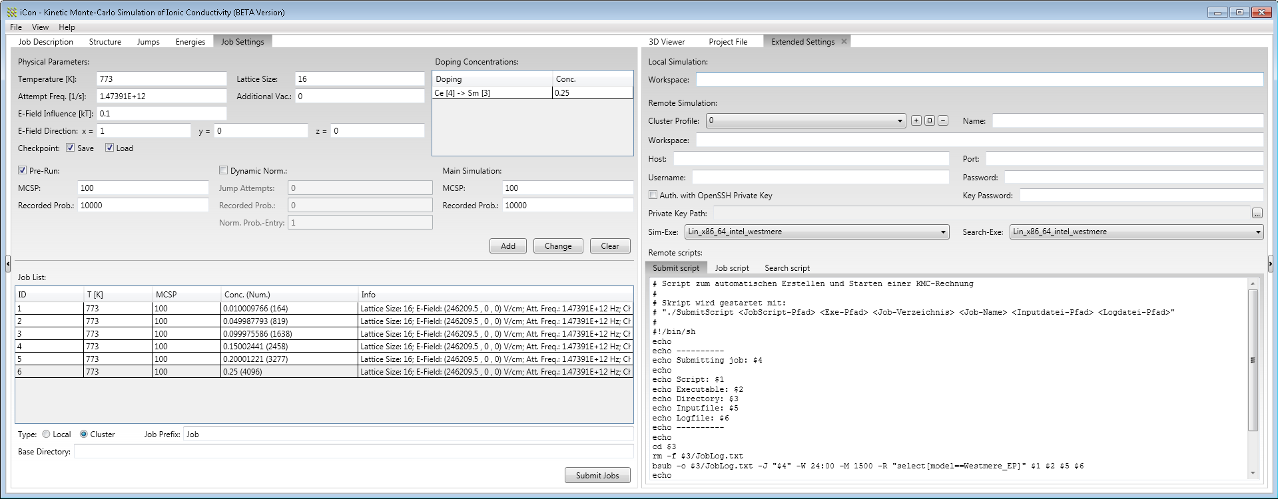
Task: Open the Job script tab
Action: point(732,267)
